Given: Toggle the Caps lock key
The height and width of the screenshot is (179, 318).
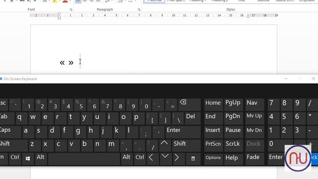Looking at the screenshot, I should tap(10, 132).
